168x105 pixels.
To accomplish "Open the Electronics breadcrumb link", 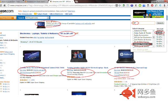I will pyautogui.click(x=25, y=33).
